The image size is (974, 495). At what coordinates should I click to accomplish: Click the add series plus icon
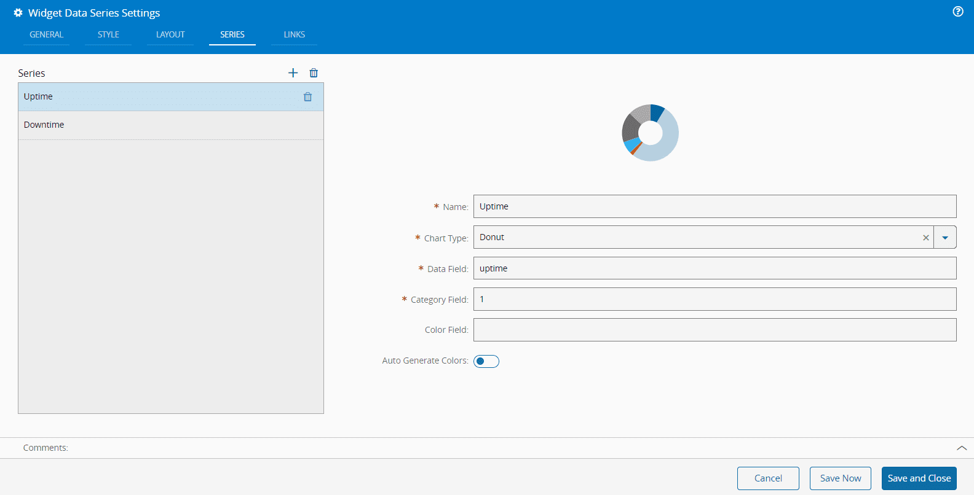click(x=293, y=73)
